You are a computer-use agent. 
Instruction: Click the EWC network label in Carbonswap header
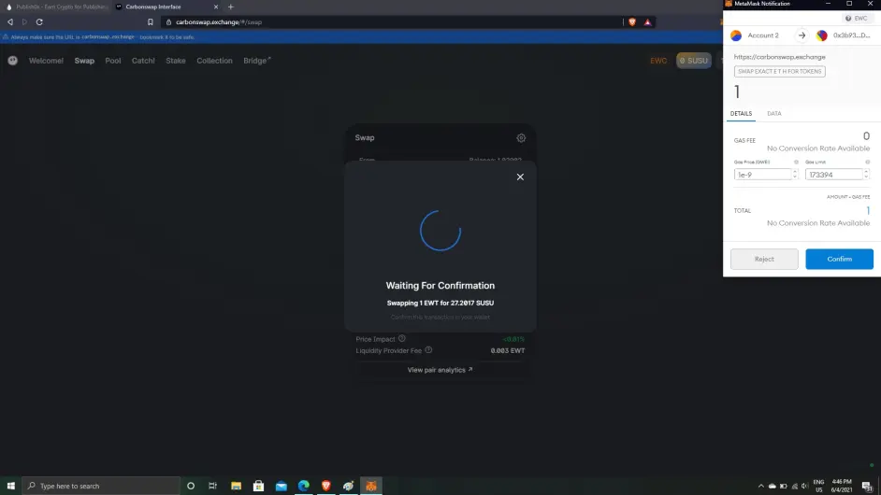[658, 61]
